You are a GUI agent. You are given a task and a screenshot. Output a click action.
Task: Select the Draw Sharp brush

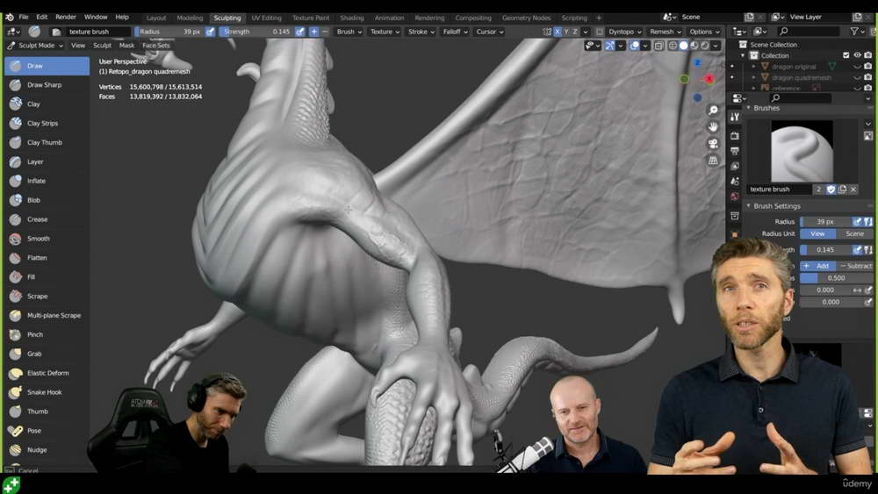coord(47,85)
